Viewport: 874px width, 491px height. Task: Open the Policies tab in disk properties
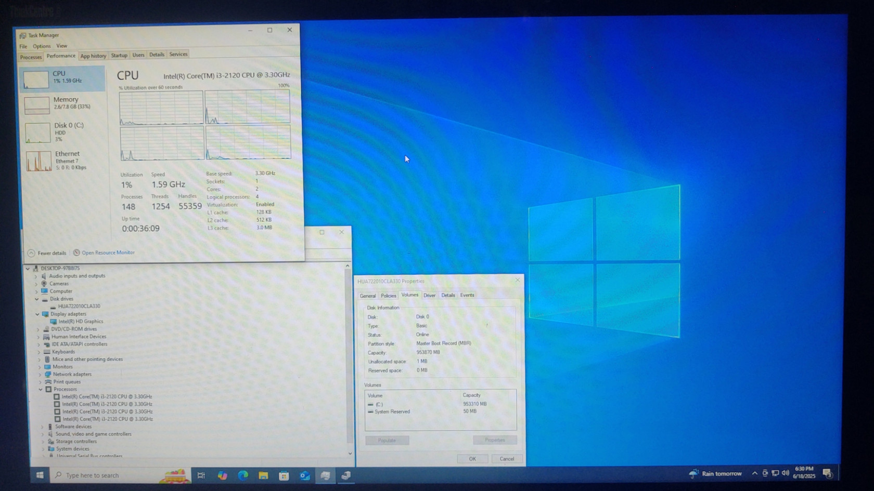click(x=388, y=296)
